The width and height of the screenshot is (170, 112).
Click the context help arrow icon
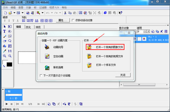120,13
